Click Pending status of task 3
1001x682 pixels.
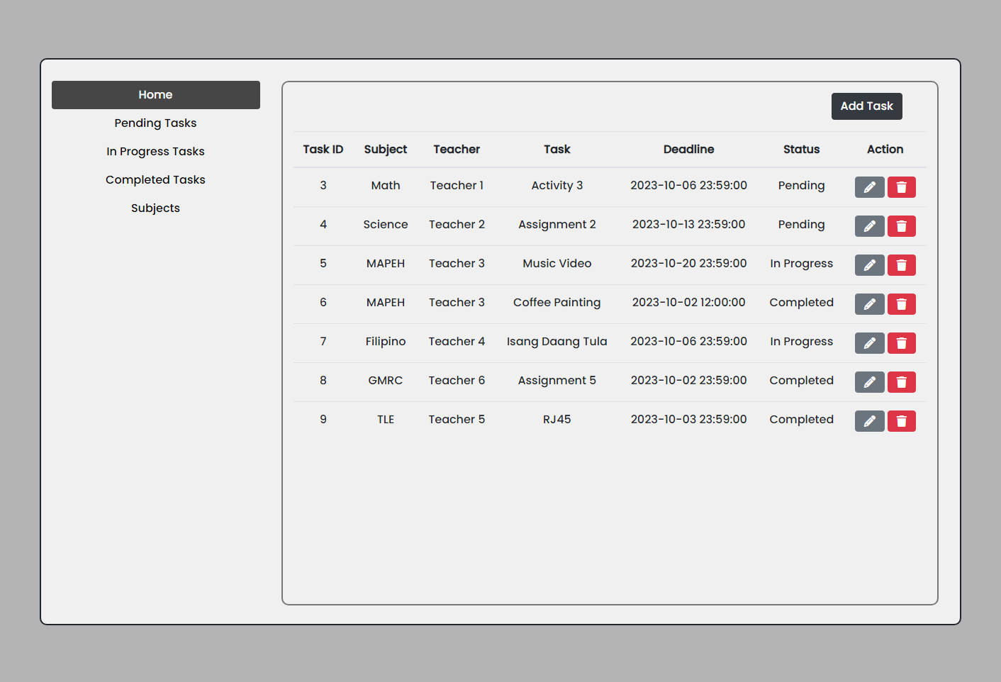[801, 186]
